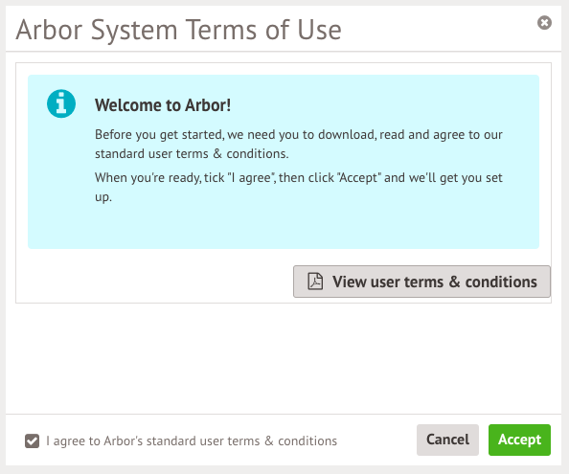Click the 'standard user terms & conditions.' text line
Image resolution: width=569 pixels, height=474 pixels.
click(192, 154)
